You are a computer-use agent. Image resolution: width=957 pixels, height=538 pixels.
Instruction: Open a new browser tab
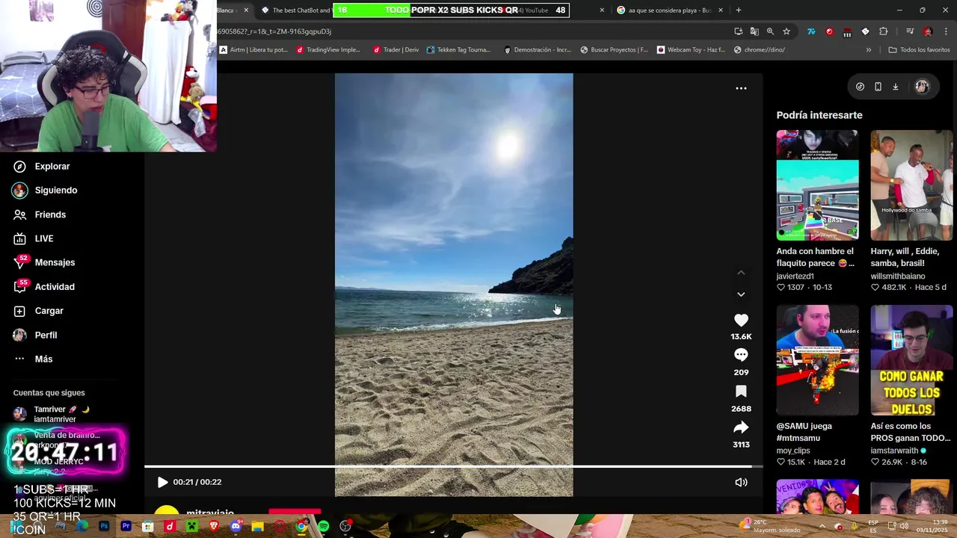coord(739,10)
